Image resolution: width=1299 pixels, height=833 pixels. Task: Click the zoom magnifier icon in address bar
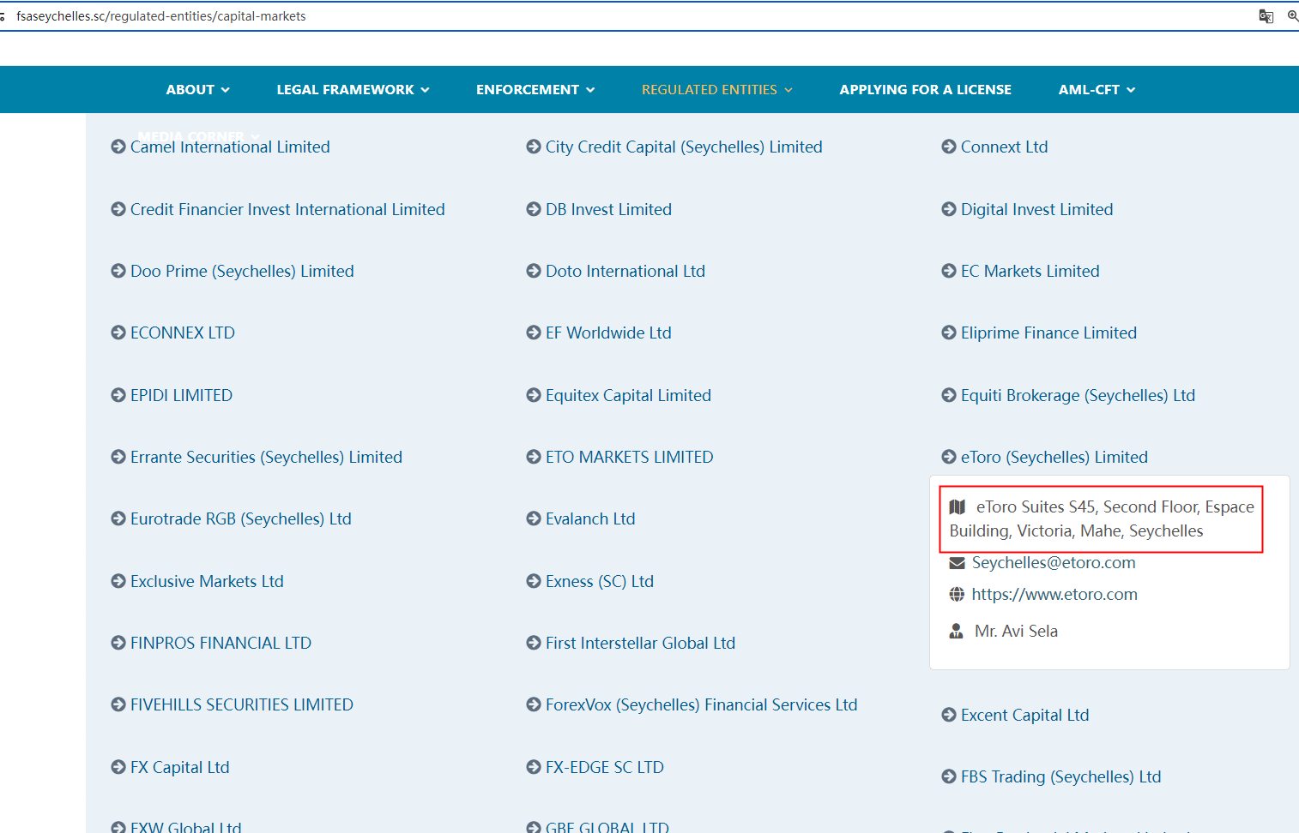click(x=1292, y=16)
